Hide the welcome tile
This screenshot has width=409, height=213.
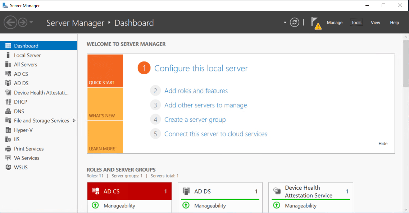pyautogui.click(x=383, y=143)
